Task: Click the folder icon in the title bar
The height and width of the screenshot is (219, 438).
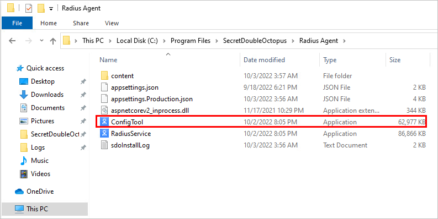Action: (10, 8)
